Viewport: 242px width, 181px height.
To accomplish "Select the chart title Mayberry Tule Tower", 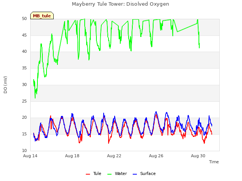I will click(x=120, y=4).
